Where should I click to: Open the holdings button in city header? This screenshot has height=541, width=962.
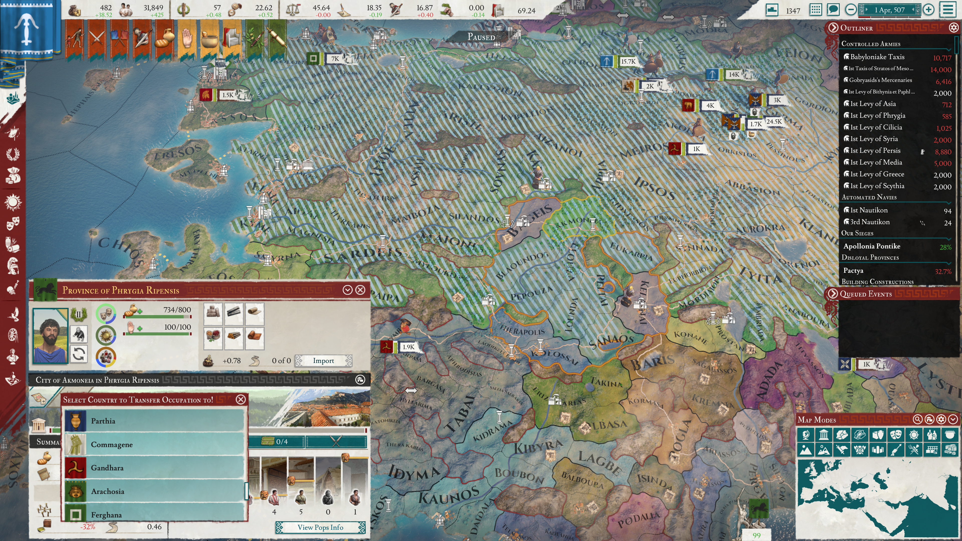tap(360, 380)
